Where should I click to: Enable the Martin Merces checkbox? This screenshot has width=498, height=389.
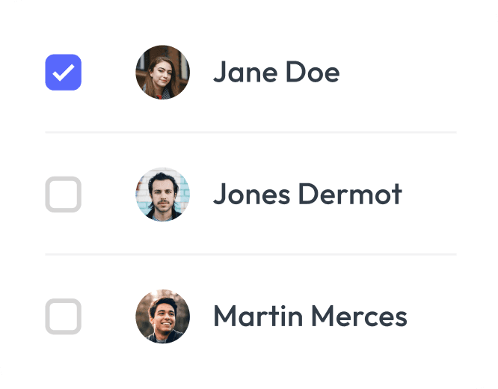(x=64, y=316)
